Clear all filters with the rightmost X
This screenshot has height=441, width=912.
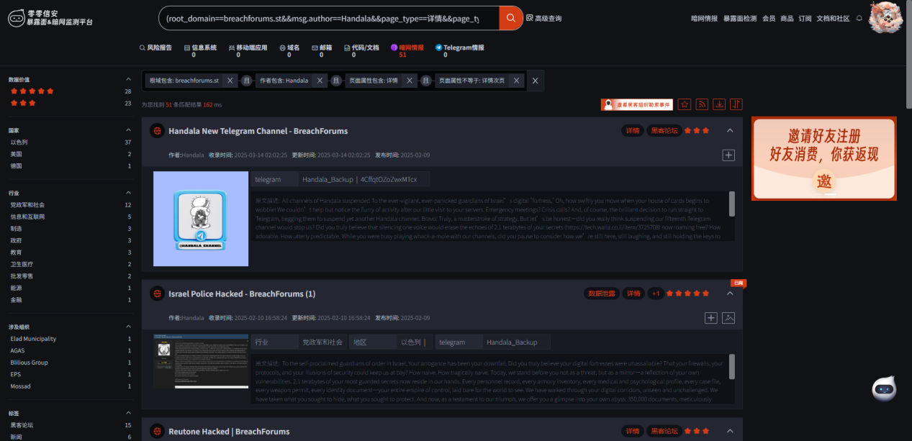pos(535,81)
